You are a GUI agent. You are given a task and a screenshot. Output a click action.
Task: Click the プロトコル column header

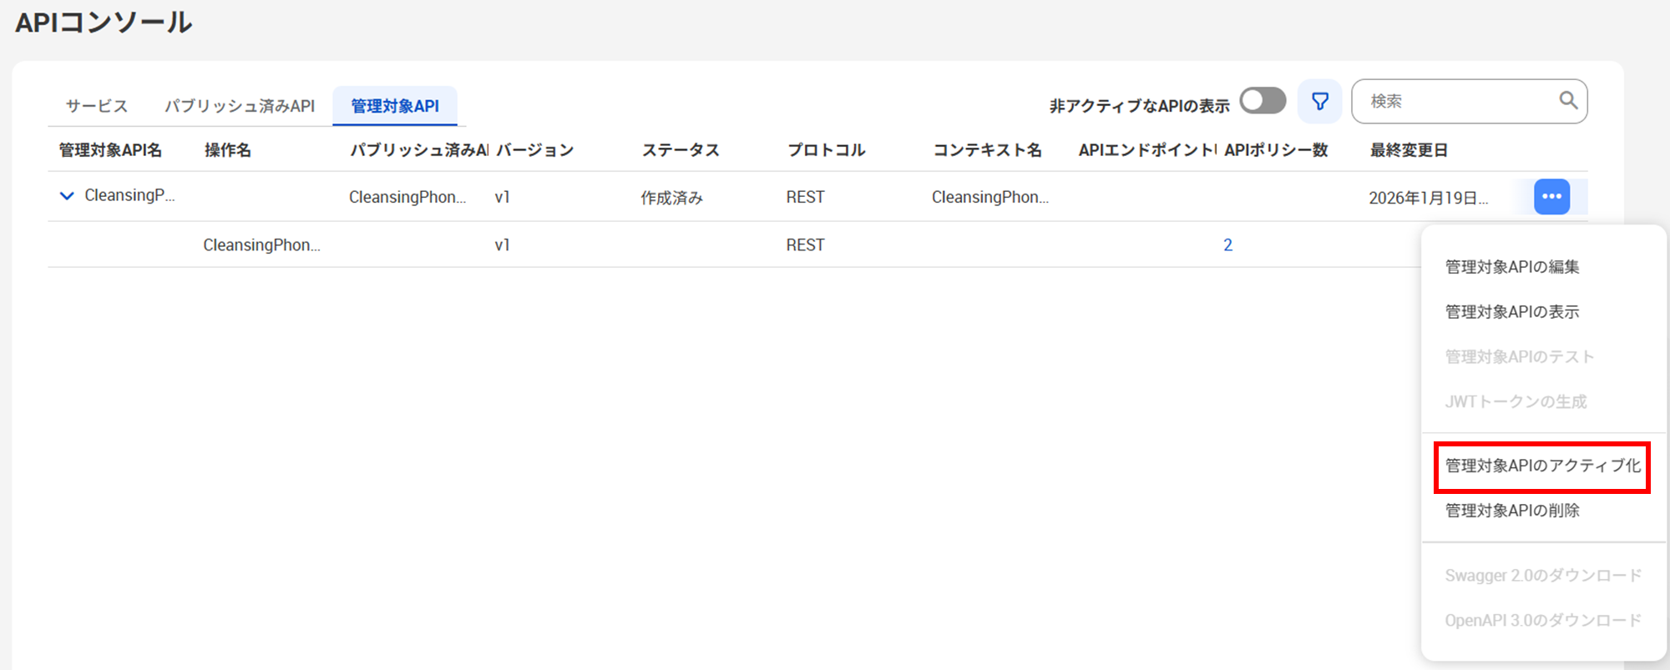tap(826, 150)
